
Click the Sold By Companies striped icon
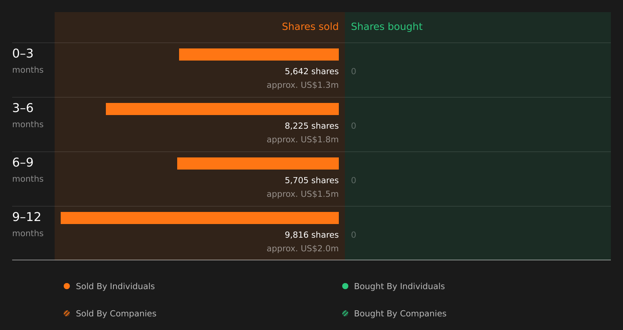click(x=67, y=313)
